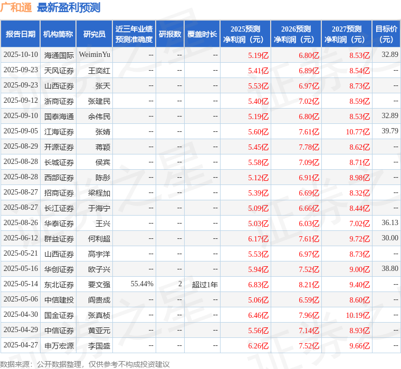Screen dimensions: 401x369
Task: Select the 海通国际 institution cell
Action: pyautogui.click(x=59, y=55)
